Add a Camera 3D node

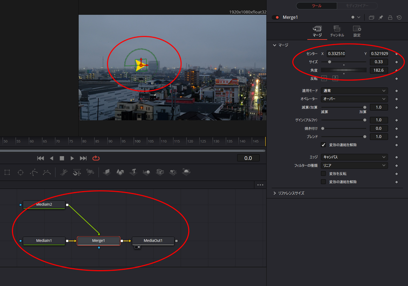tap(160, 172)
